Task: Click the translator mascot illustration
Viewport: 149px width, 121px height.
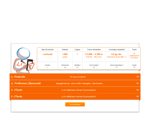Action: [x=24, y=61]
